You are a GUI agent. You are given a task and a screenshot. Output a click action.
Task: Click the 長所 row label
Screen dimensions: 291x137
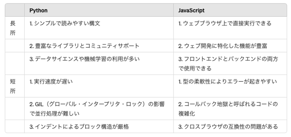[13, 28]
